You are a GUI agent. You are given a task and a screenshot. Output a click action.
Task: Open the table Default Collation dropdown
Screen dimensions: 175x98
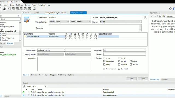(x=80, y=22)
